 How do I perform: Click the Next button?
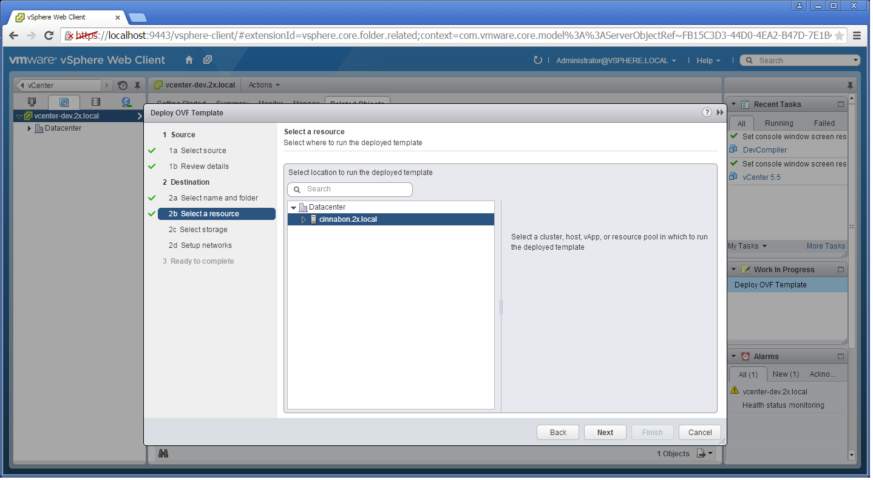click(x=605, y=433)
